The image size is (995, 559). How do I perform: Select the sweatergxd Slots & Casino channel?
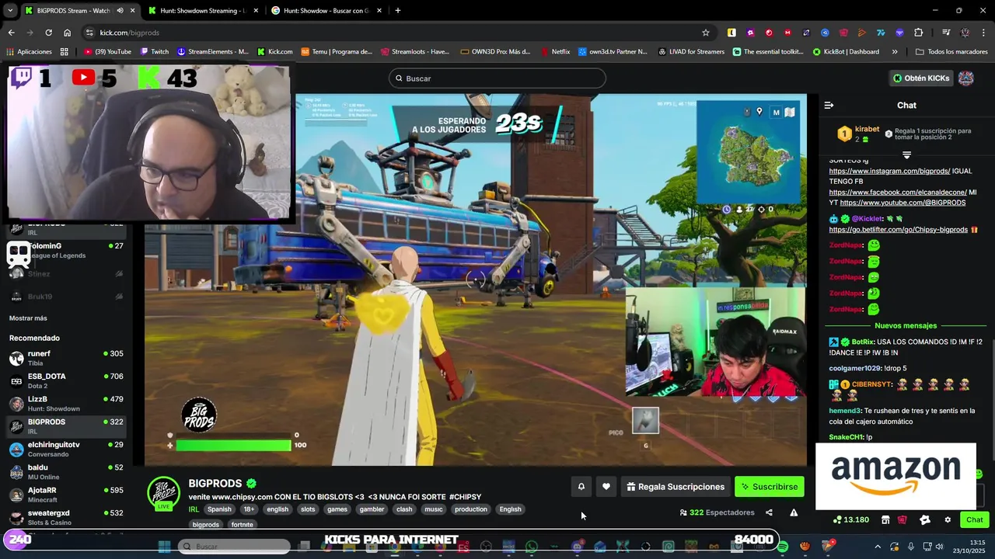[x=66, y=517]
